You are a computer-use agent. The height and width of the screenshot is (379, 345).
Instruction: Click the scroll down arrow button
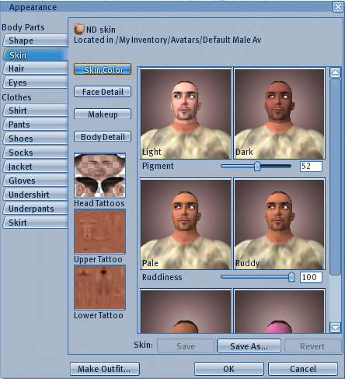pyautogui.click(x=335, y=328)
